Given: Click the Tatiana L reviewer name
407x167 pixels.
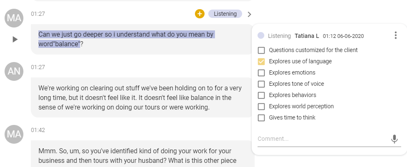Looking at the screenshot, I should click(306, 36).
